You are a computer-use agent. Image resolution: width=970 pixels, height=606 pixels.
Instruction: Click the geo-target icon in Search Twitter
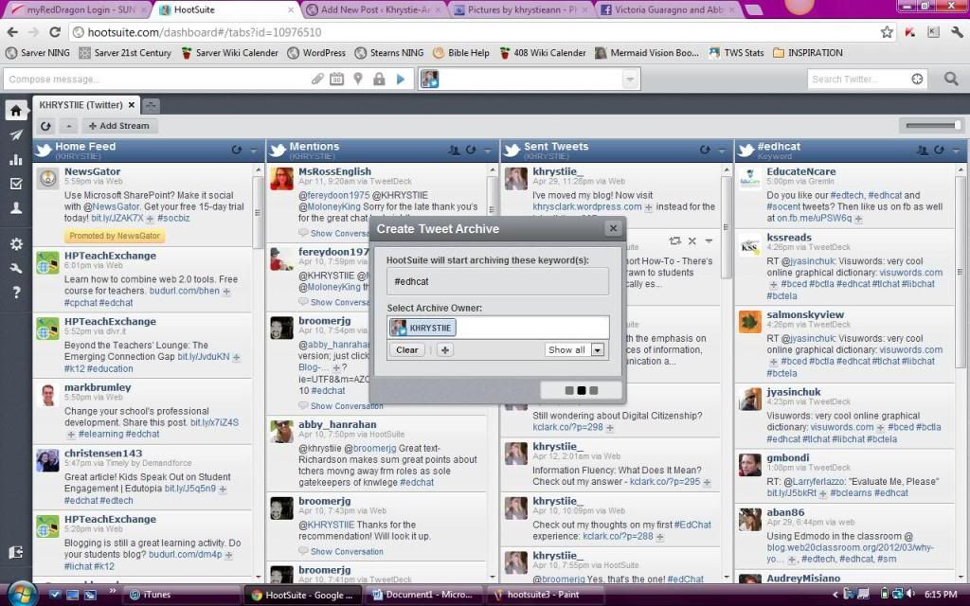(x=917, y=79)
